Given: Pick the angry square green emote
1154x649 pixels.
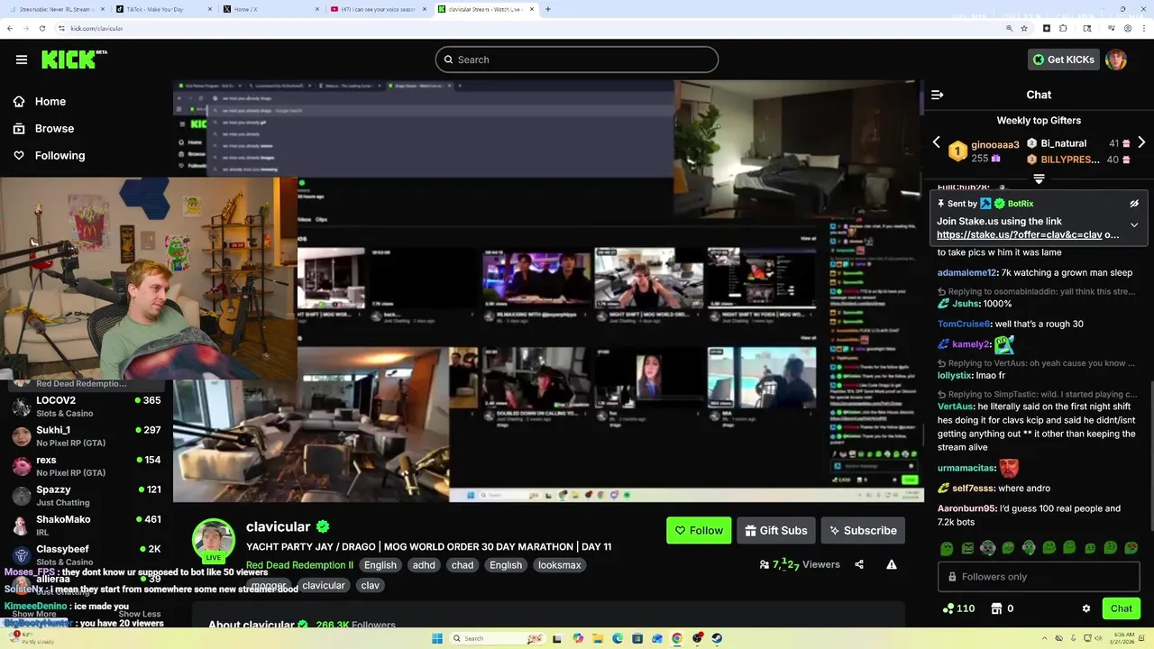Looking at the screenshot, I should tap(967, 548).
